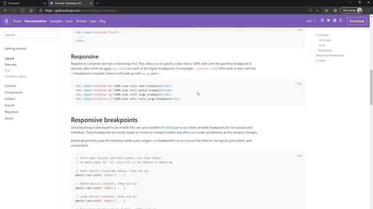373x209 pixels.
Task: Go to Home in navbar
Action: (17, 21)
